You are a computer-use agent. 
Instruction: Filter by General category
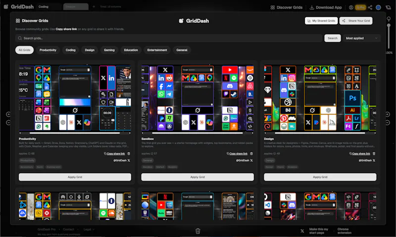pyautogui.click(x=182, y=50)
